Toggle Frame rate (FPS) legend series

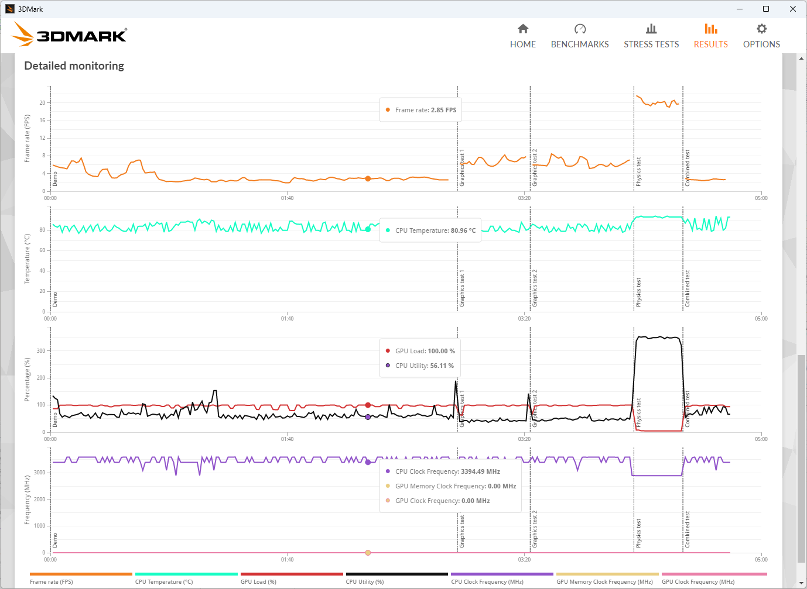coord(52,581)
